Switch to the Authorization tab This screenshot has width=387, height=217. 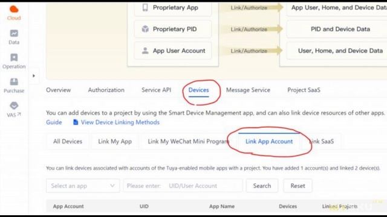106,90
